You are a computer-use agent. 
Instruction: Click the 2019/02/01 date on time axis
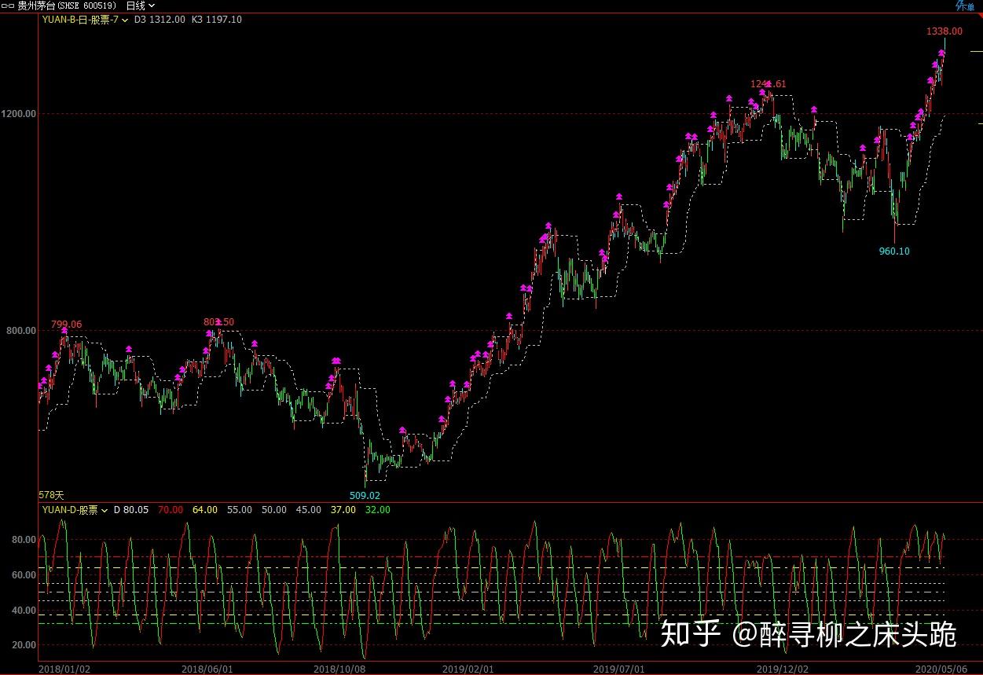[467, 669]
